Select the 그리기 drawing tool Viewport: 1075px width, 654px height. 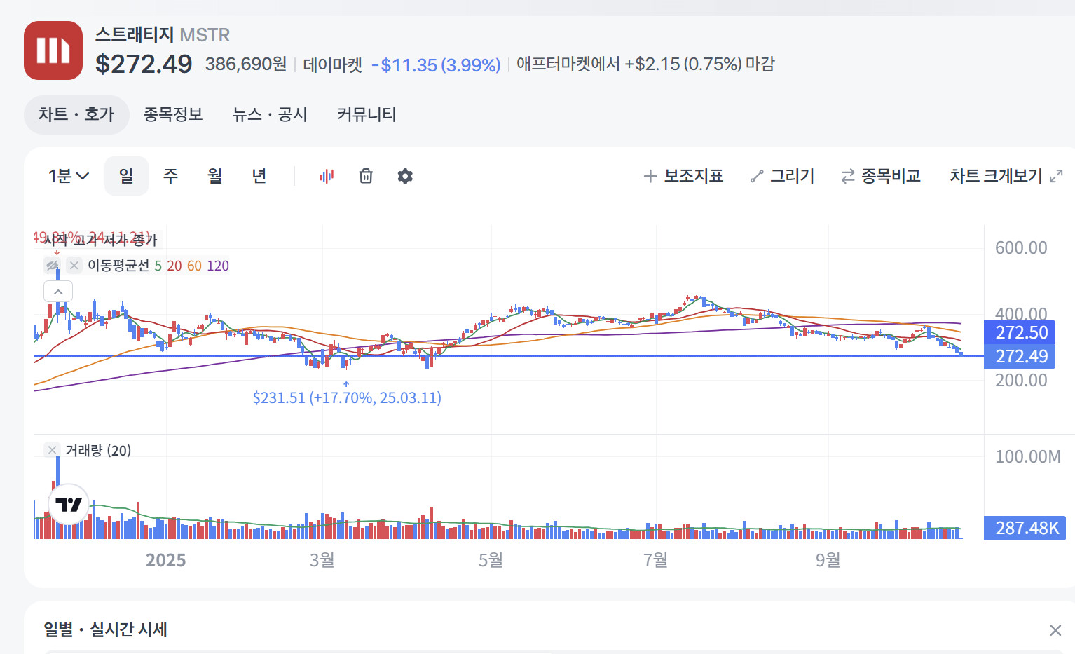click(782, 176)
